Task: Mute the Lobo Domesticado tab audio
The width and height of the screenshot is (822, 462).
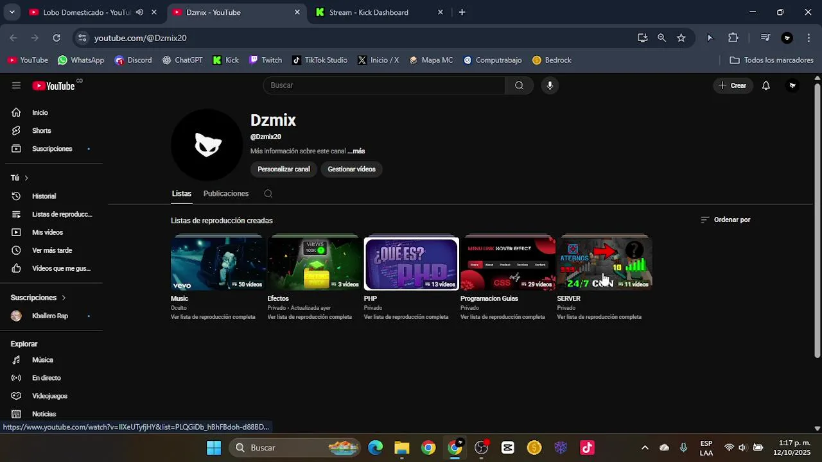Action: [x=139, y=12]
